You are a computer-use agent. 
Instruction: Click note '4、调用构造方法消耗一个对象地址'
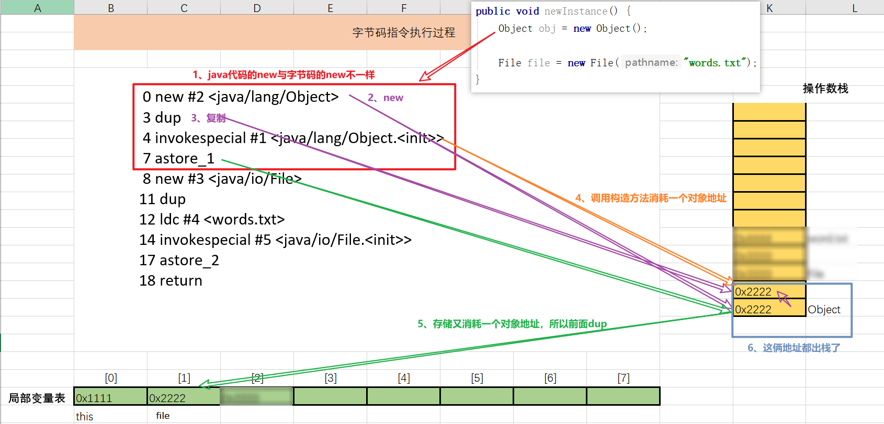coord(651,198)
